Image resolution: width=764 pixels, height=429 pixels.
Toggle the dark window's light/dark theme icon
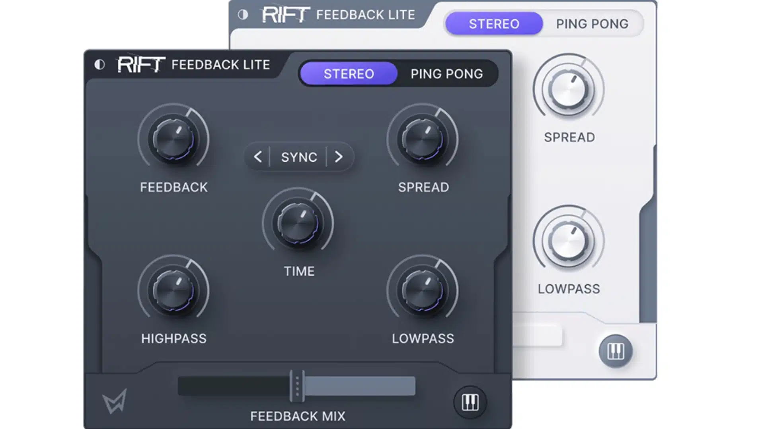pyautogui.click(x=99, y=64)
